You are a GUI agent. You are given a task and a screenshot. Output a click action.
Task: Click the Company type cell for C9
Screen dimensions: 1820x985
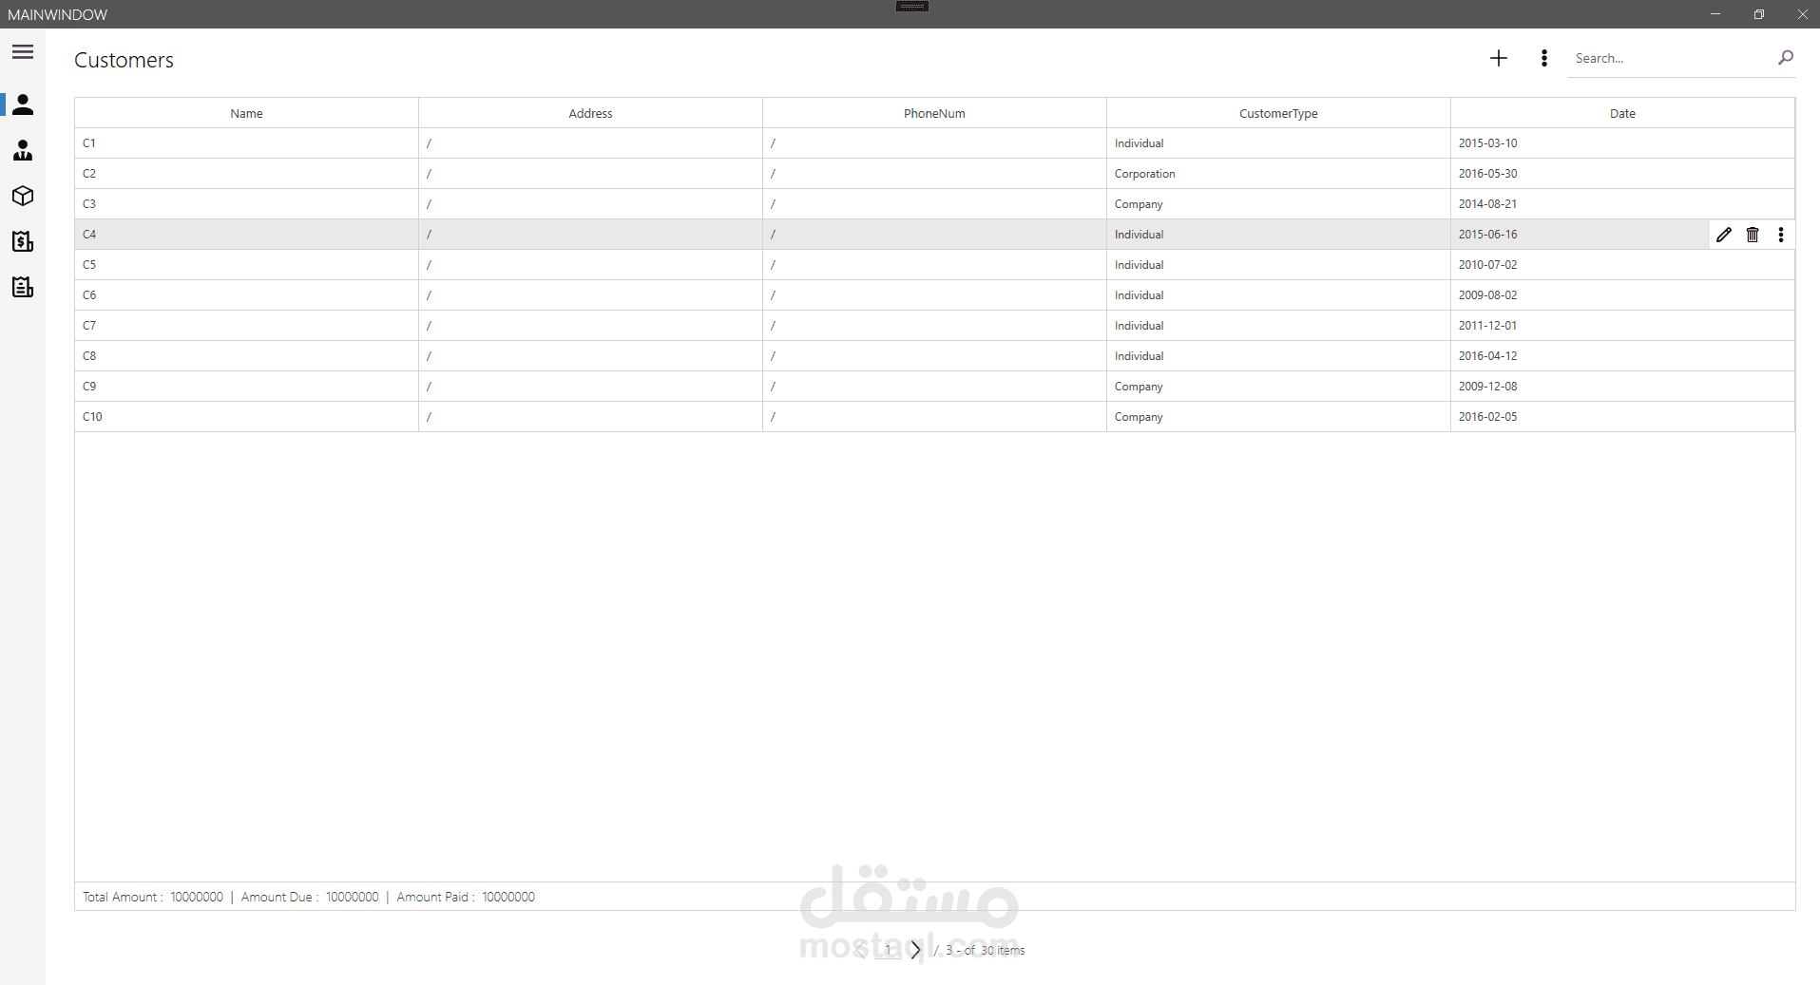pos(1278,387)
